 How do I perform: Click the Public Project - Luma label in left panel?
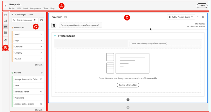click(x=24, y=15)
